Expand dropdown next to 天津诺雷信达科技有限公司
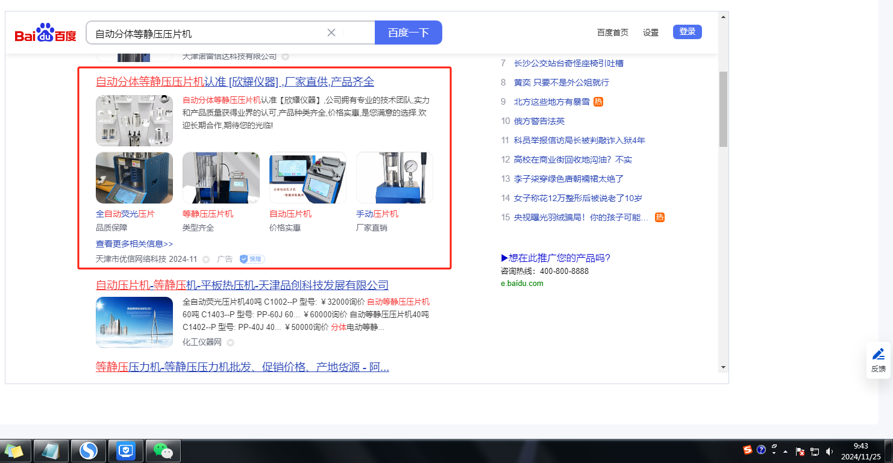The width and height of the screenshot is (893, 463). pos(285,57)
